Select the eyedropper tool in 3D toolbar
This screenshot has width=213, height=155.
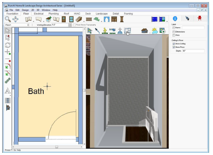click(x=97, y=31)
